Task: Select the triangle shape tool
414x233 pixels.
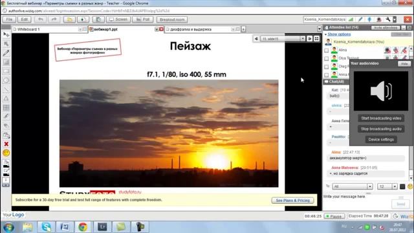Action: click(6, 98)
